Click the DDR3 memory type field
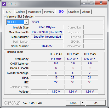This screenshot has height=108, width=109. (x=67, y=22)
